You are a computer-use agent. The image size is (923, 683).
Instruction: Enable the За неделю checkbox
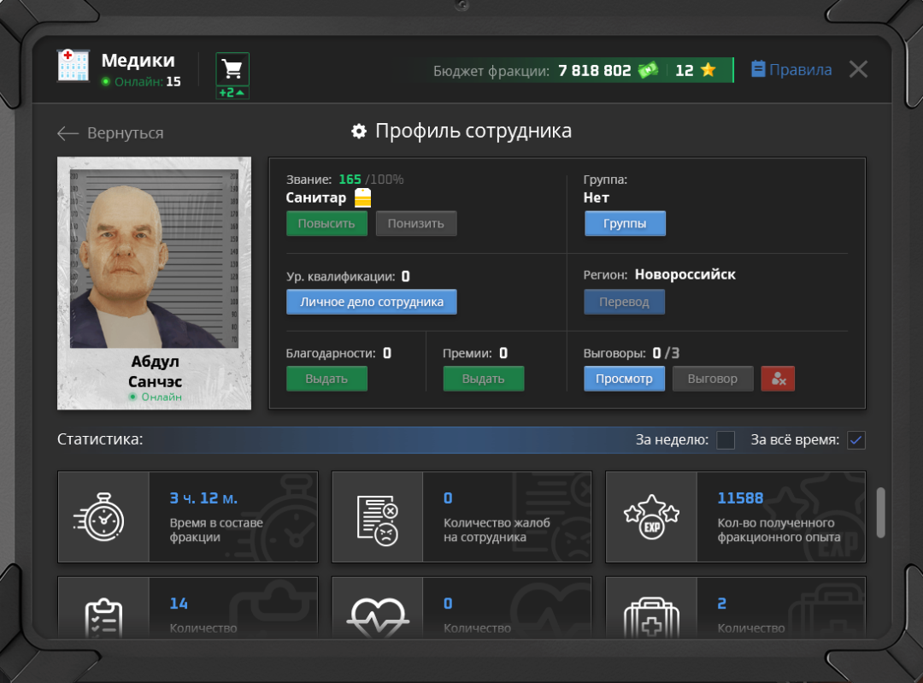click(x=726, y=440)
